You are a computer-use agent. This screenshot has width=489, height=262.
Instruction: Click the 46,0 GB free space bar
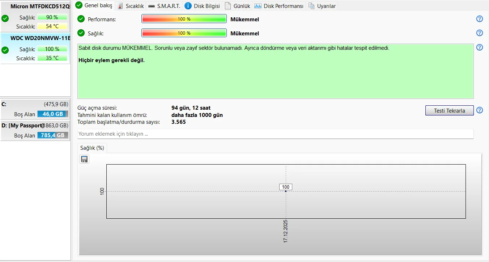pos(52,114)
